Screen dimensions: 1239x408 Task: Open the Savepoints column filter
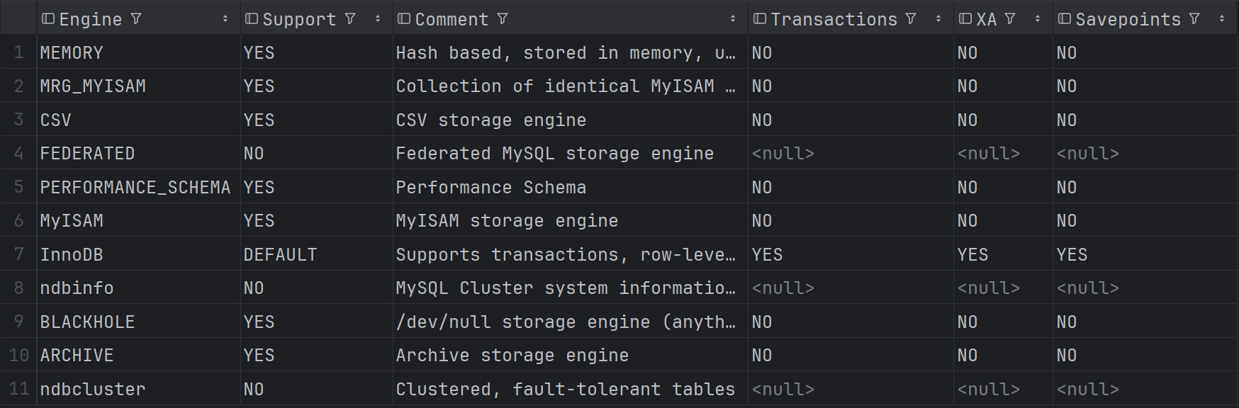(x=1194, y=19)
